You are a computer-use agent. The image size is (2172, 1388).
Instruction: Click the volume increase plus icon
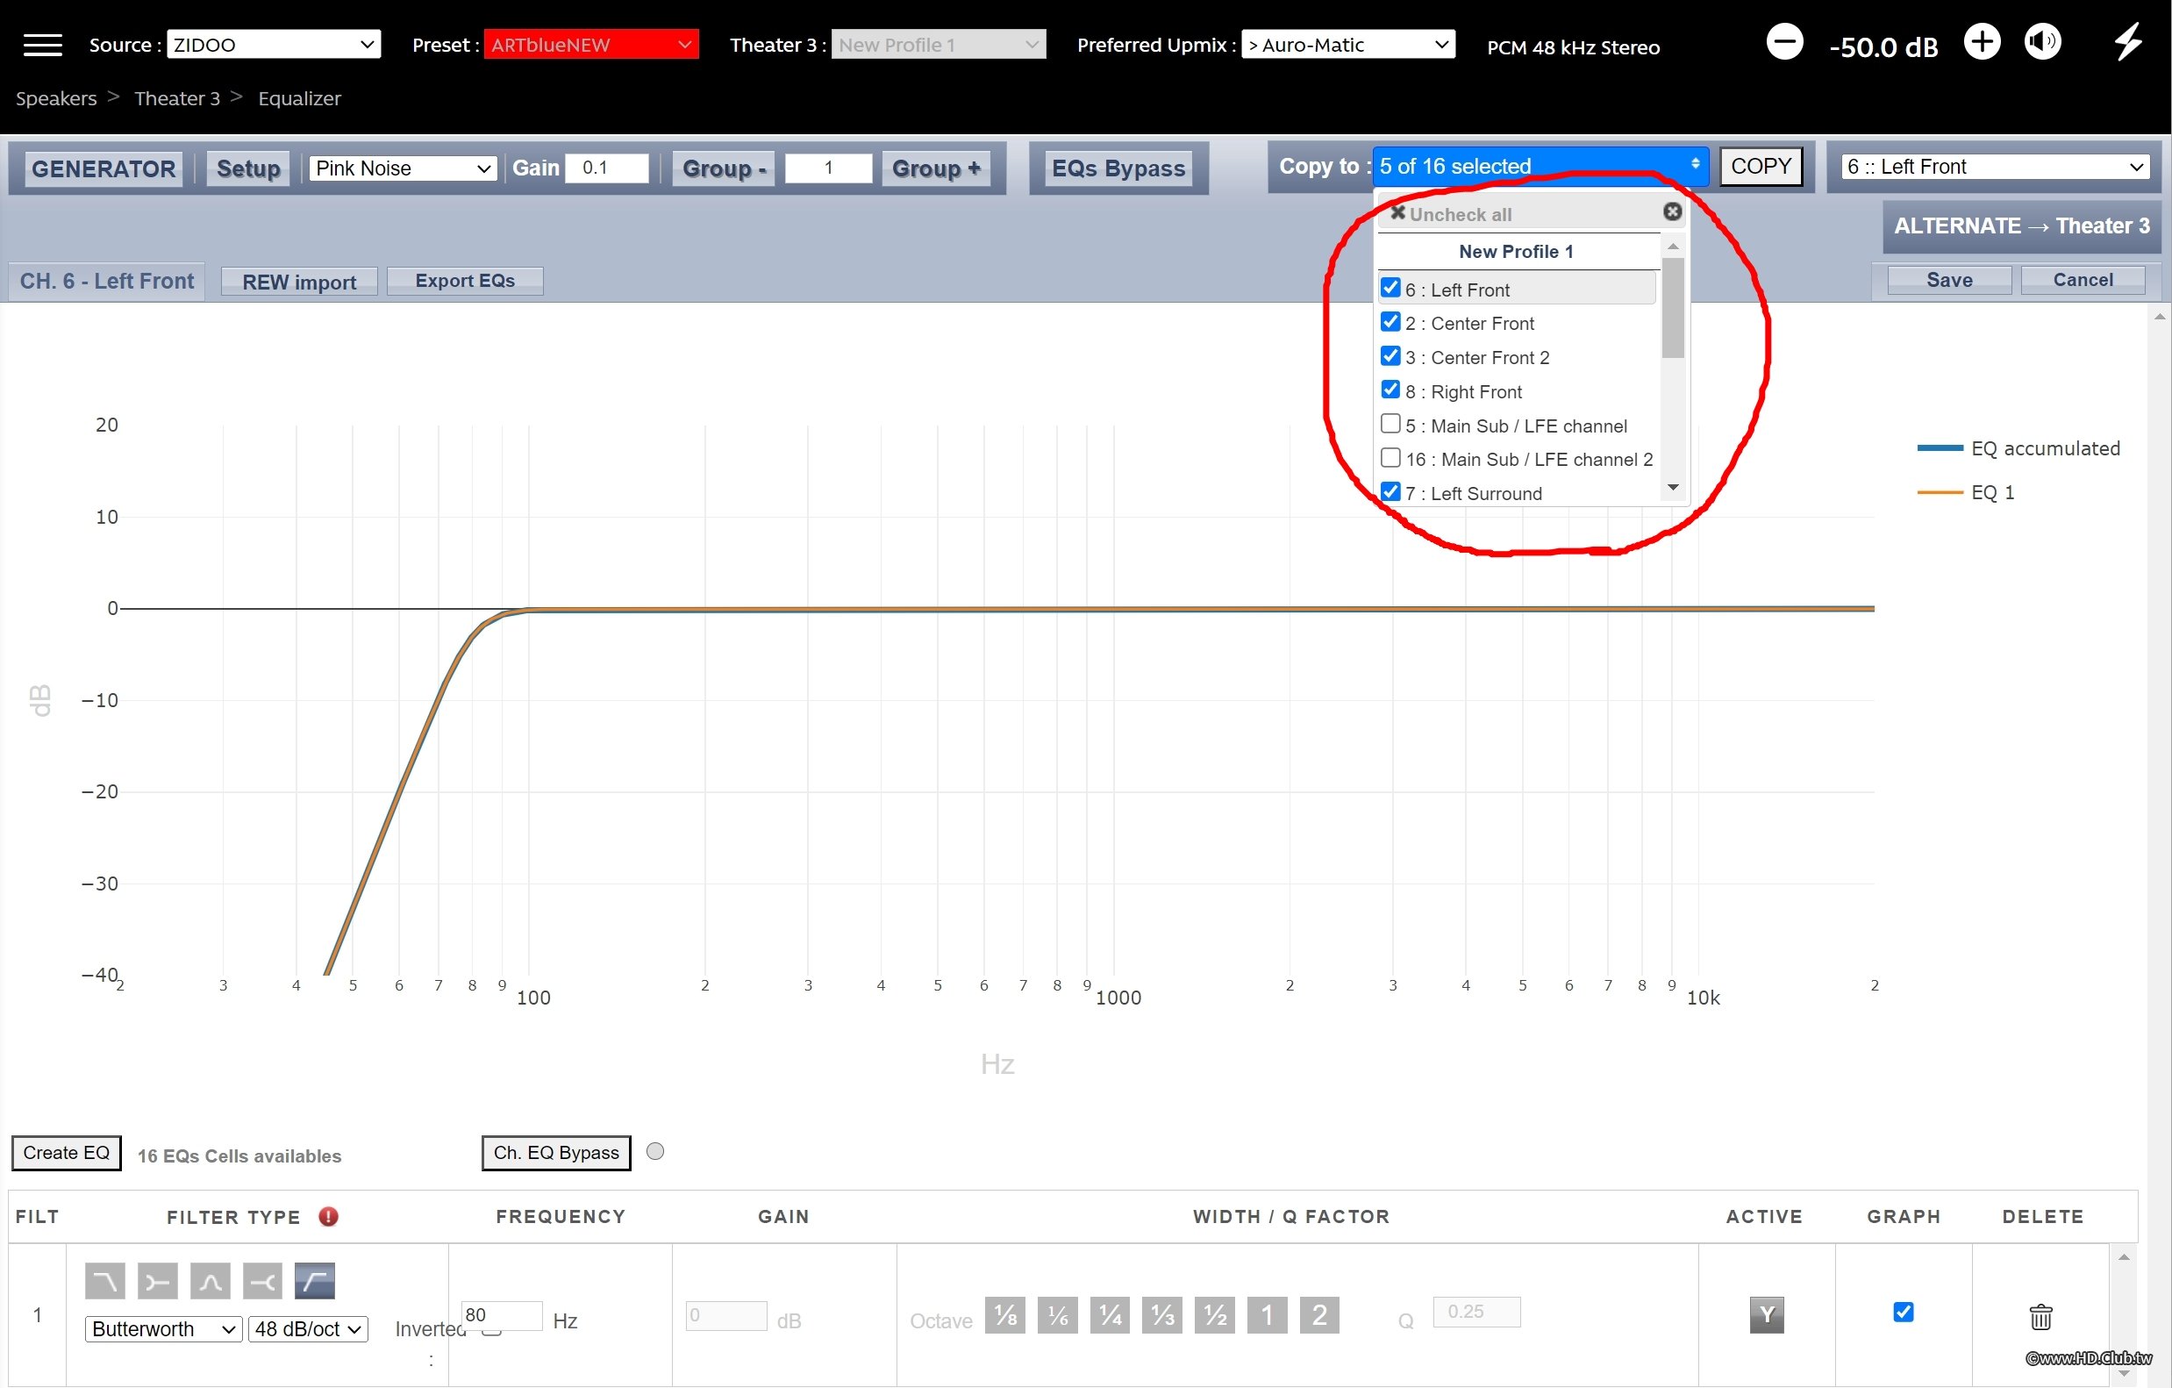point(1981,42)
